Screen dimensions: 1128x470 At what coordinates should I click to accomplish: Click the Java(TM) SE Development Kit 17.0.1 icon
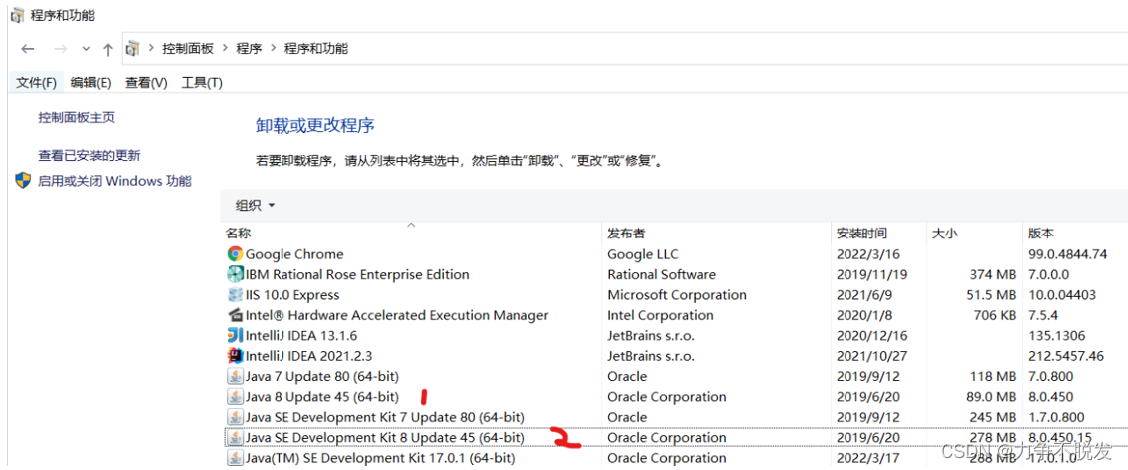pyautogui.click(x=235, y=457)
